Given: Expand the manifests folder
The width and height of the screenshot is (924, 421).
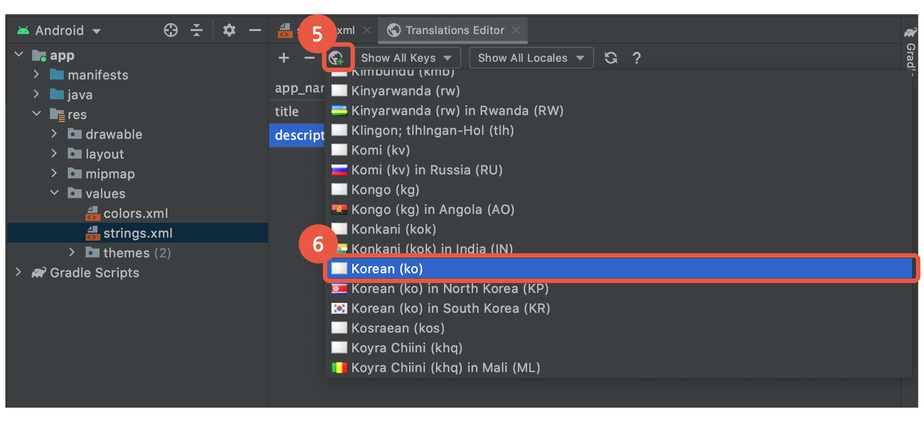Looking at the screenshot, I should (36, 74).
